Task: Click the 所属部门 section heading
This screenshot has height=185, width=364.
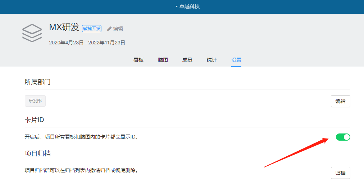Action: (37, 82)
